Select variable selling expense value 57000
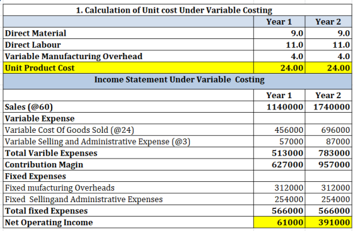This screenshot has height=231, width=353. coord(279,142)
